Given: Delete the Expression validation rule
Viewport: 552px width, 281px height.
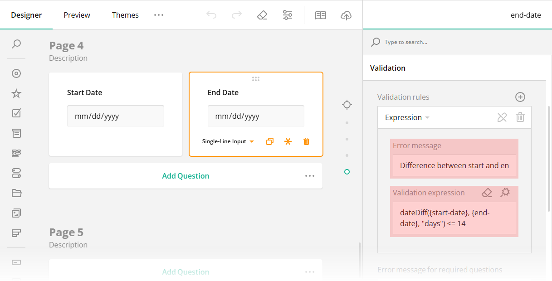Looking at the screenshot, I should pos(520,117).
